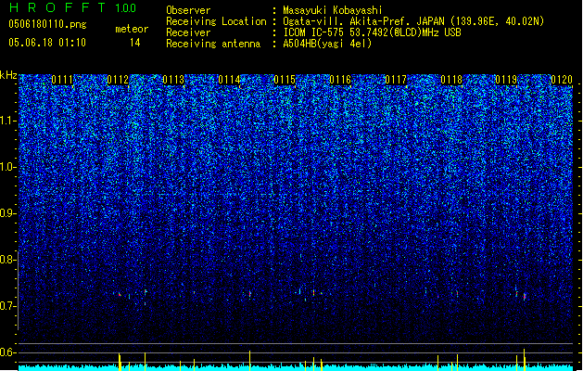This screenshot has width=583, height=371.
Task: Select observer name Masayuki Kobayashi
Action: click(333, 10)
